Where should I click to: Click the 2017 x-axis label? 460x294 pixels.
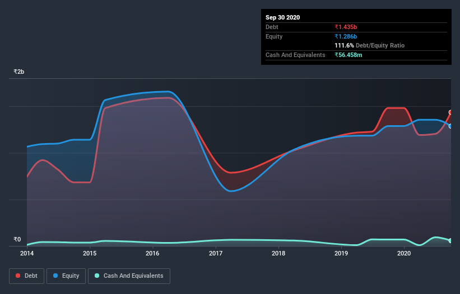pyautogui.click(x=216, y=253)
